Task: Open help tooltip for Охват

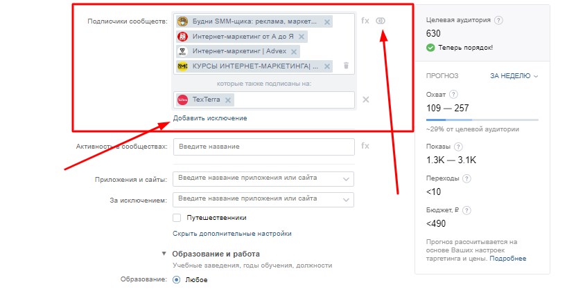Action: coord(453,95)
